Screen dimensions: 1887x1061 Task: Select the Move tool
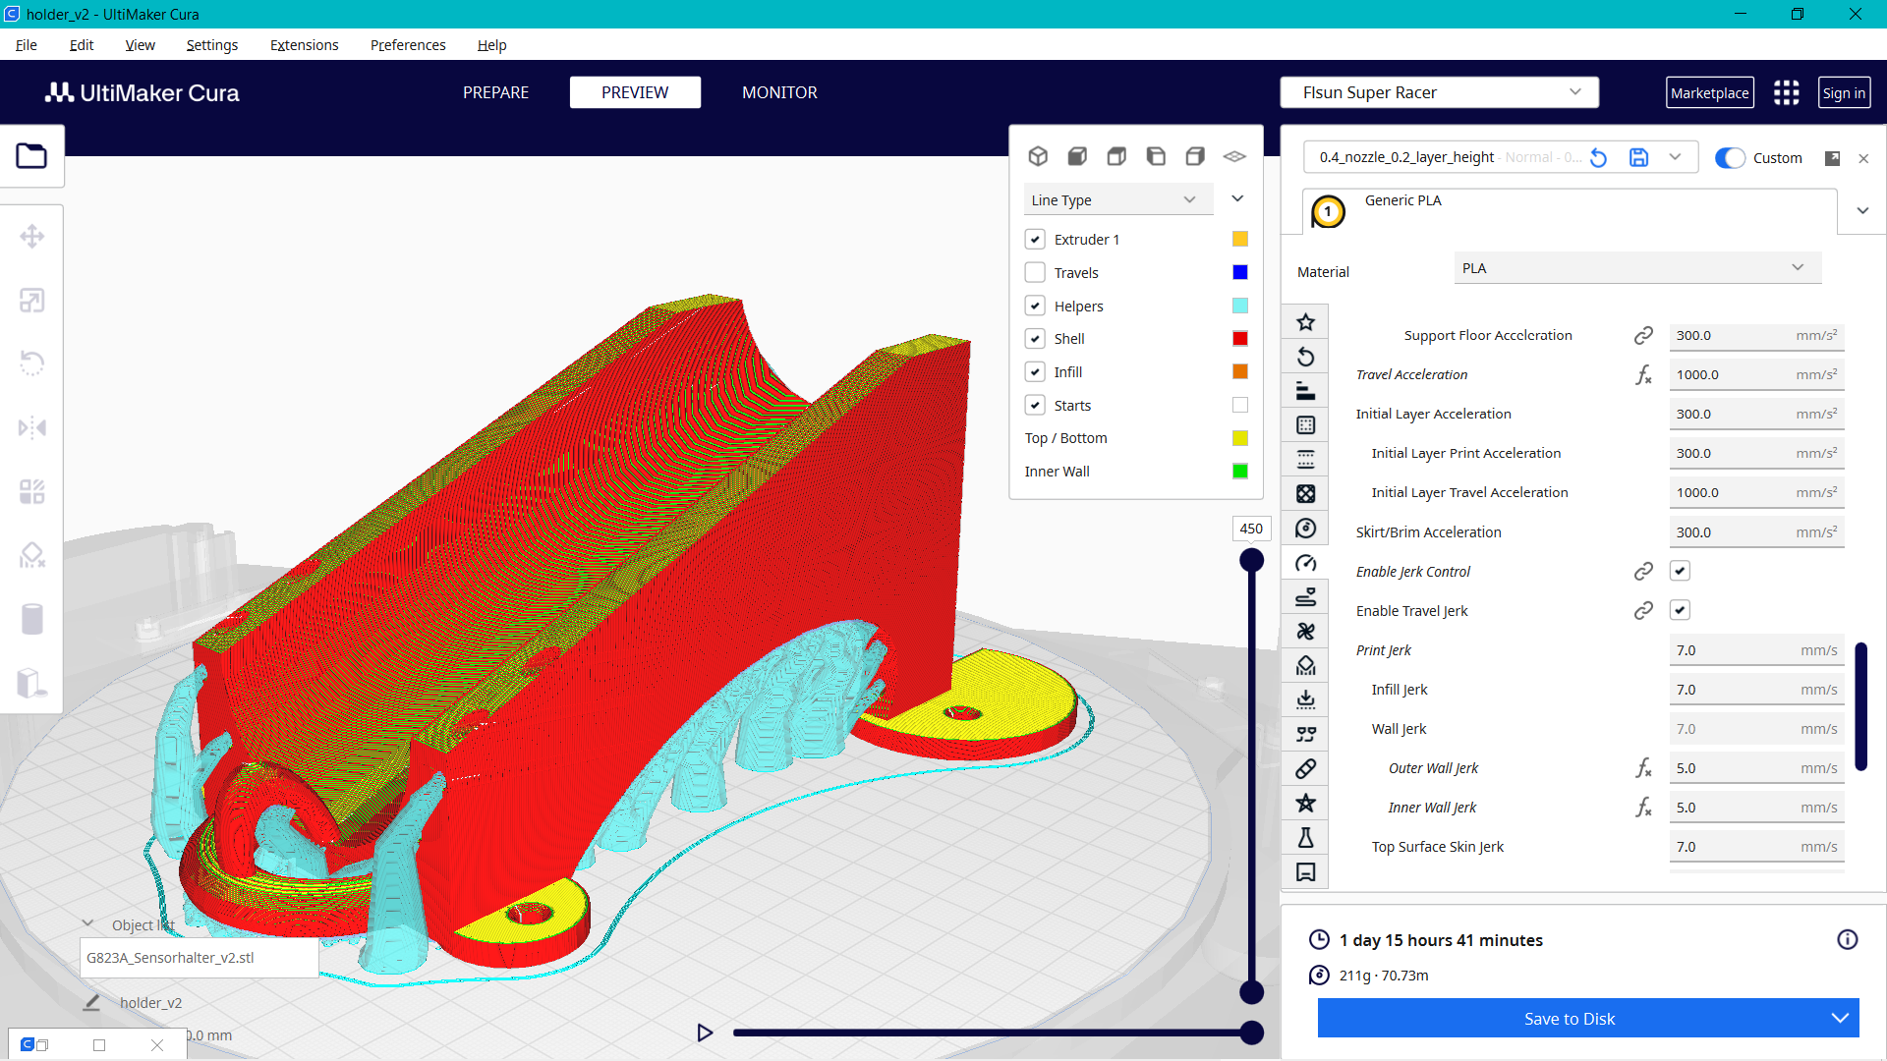(32, 236)
